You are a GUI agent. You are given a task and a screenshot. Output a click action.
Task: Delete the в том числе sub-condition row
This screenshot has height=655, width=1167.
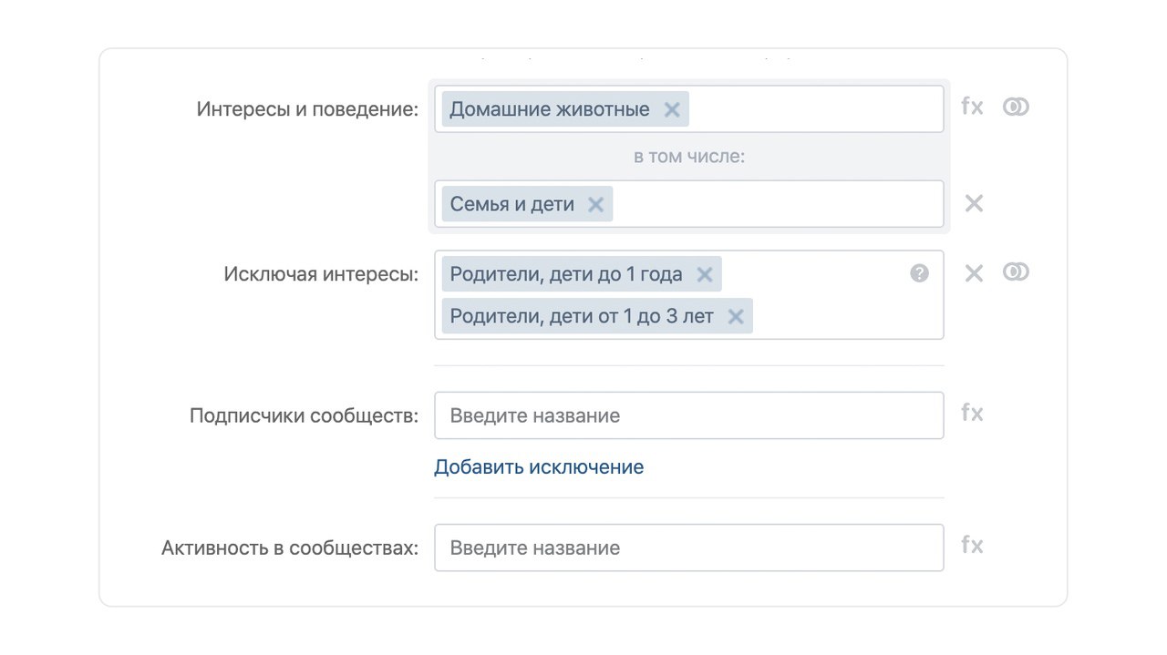click(974, 203)
